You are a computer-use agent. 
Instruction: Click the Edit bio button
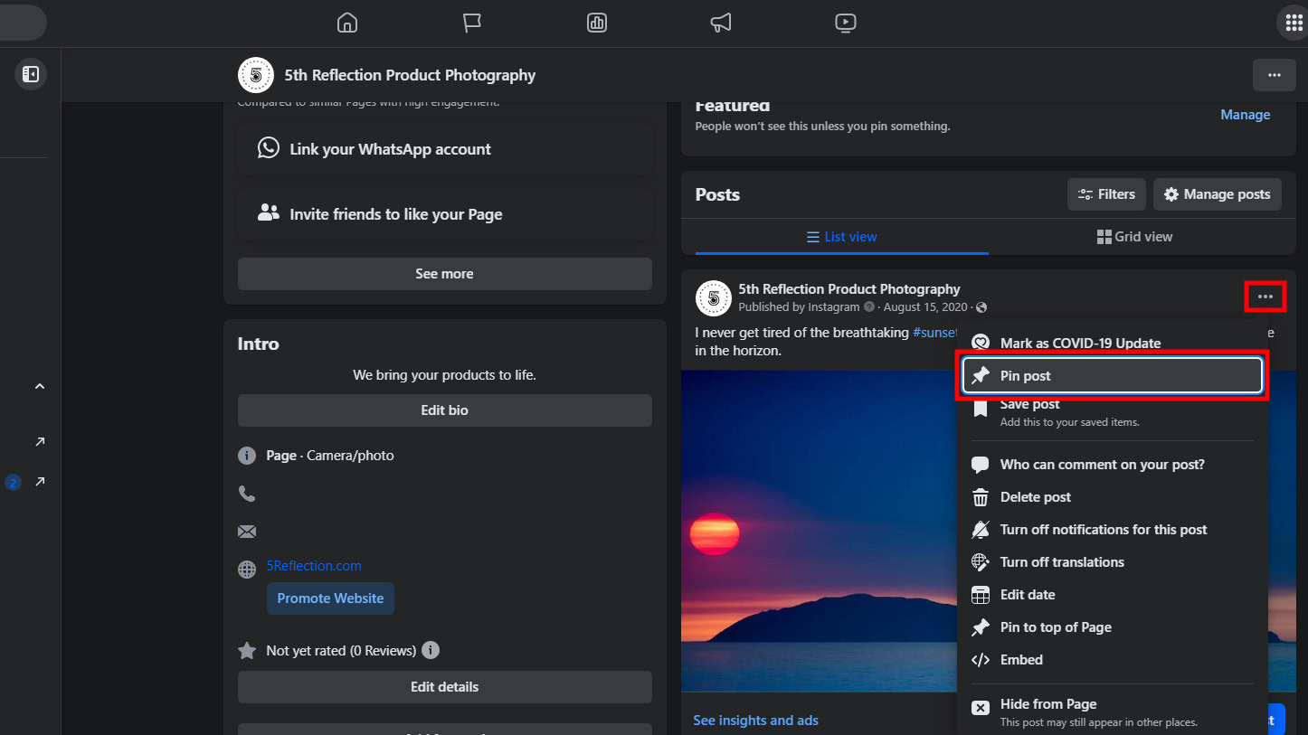[x=444, y=410]
